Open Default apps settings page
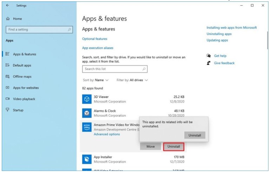The width and height of the screenshot is (271, 172). tap(22, 65)
